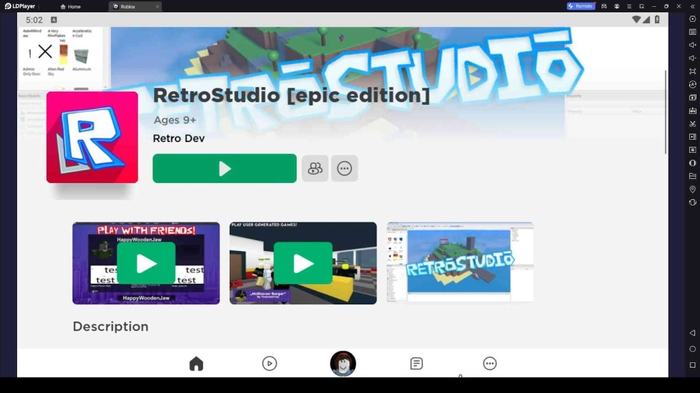
Task: Open avatar profile in bottom navigation
Action: pyautogui.click(x=343, y=364)
